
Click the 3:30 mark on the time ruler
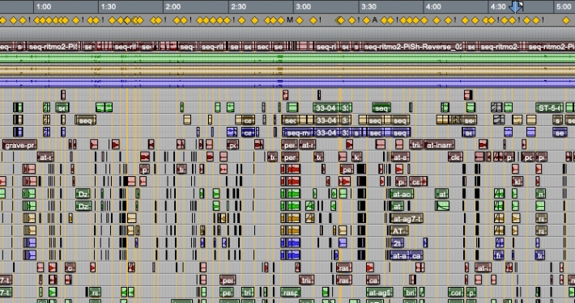point(369,6)
